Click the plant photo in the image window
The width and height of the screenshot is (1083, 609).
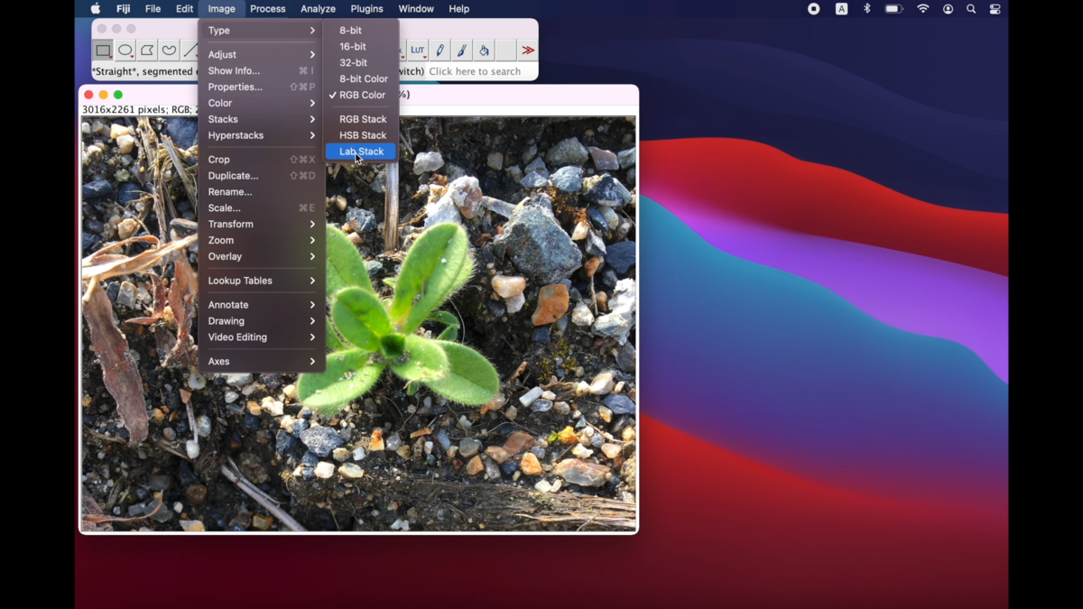358,324
